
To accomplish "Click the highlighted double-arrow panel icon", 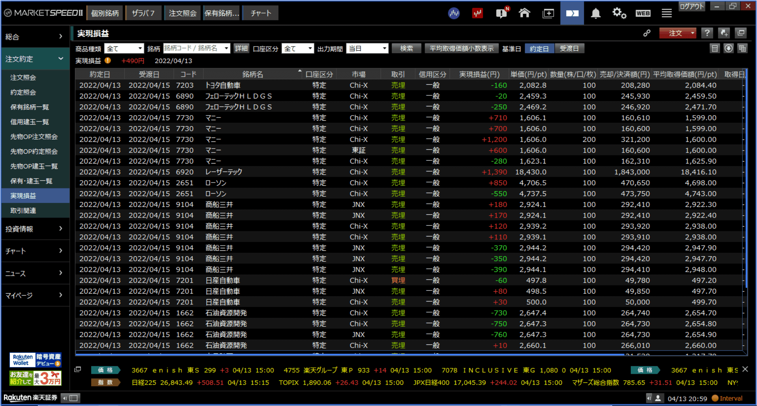I will 572,13.
